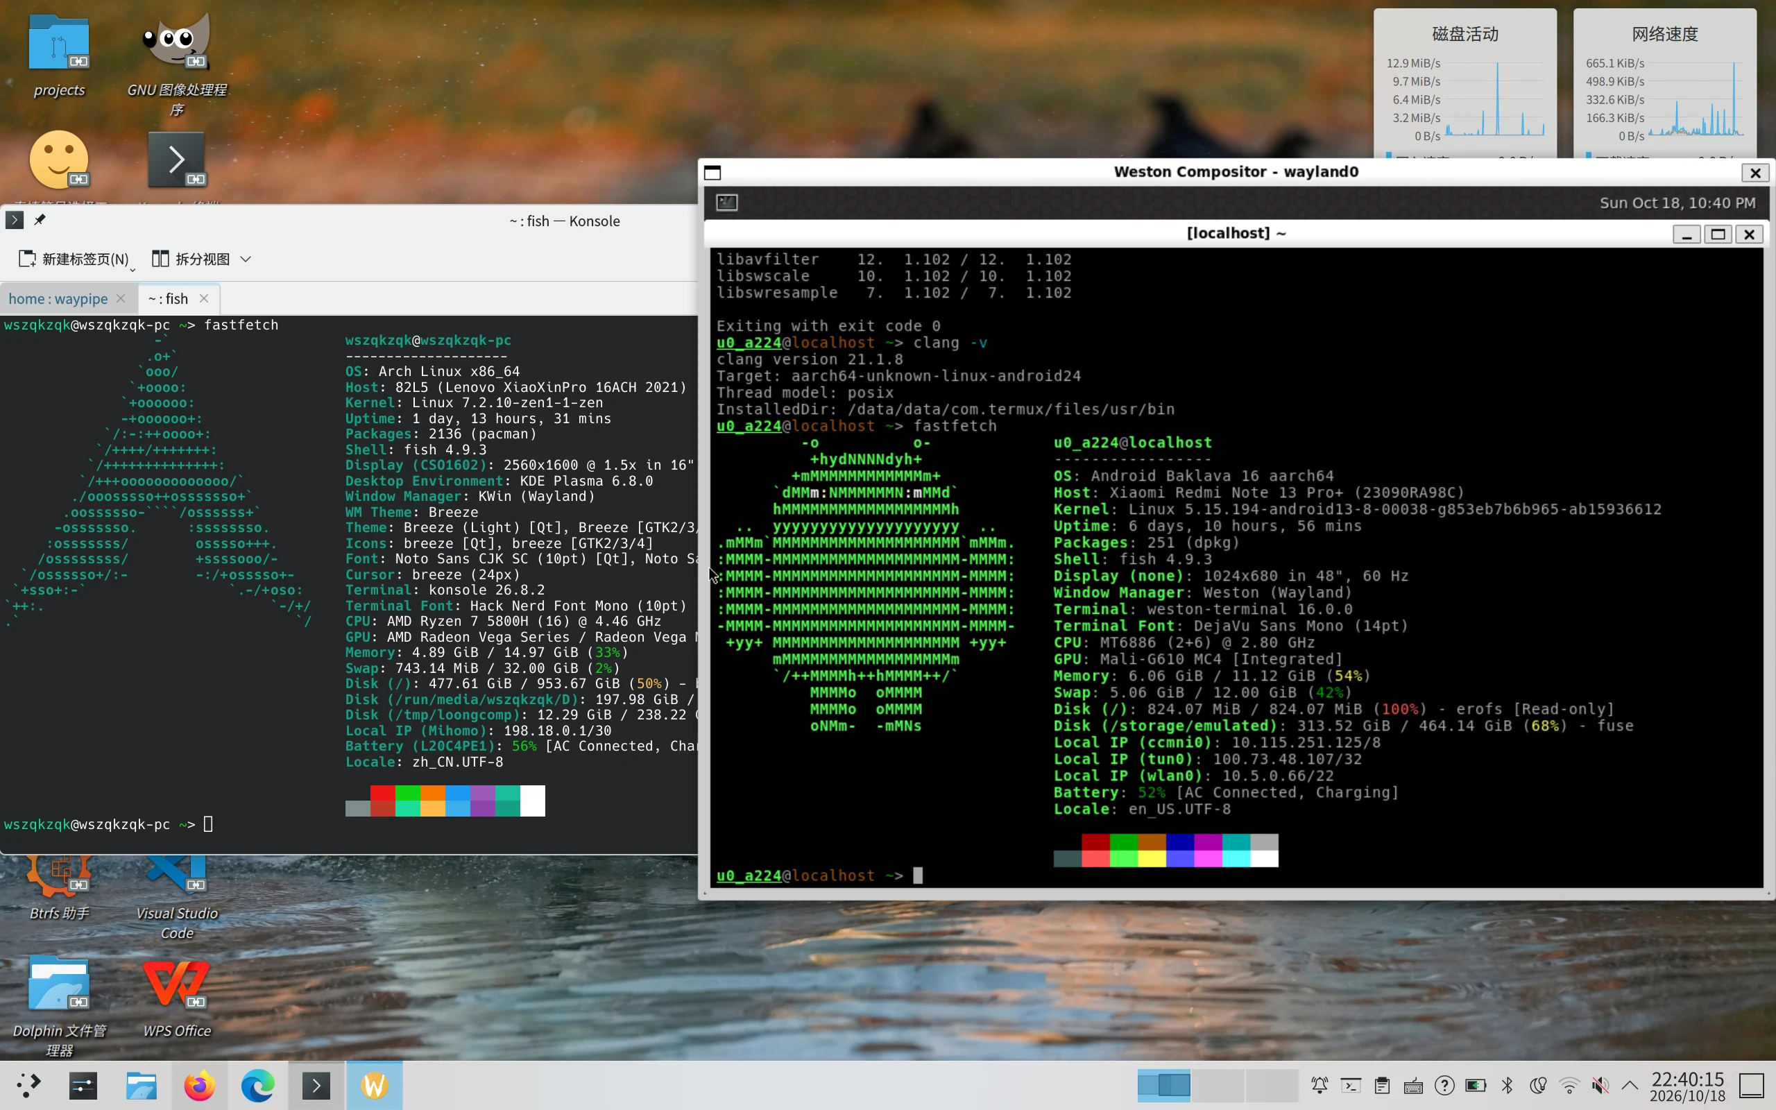The image size is (1776, 1110).
Task: Select the Konsole desktop shortcut
Action: (177, 160)
